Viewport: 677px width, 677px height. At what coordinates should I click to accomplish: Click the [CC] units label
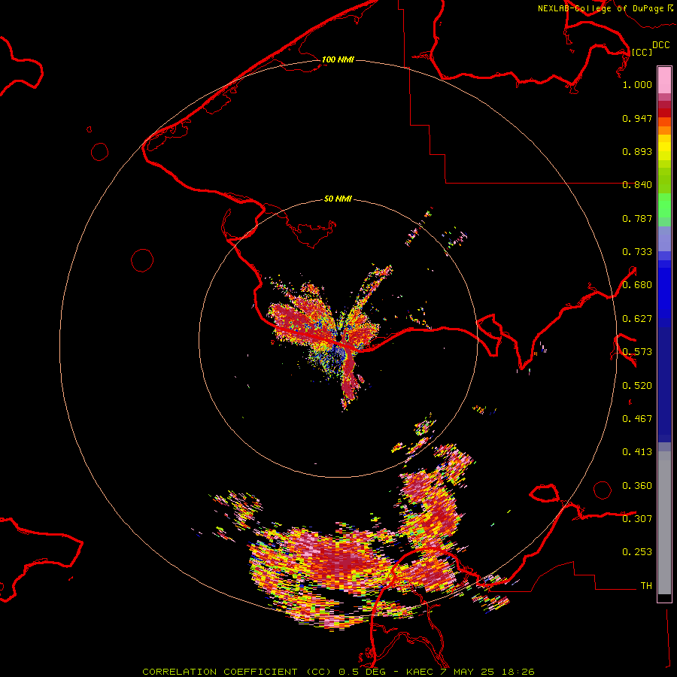tap(642, 52)
